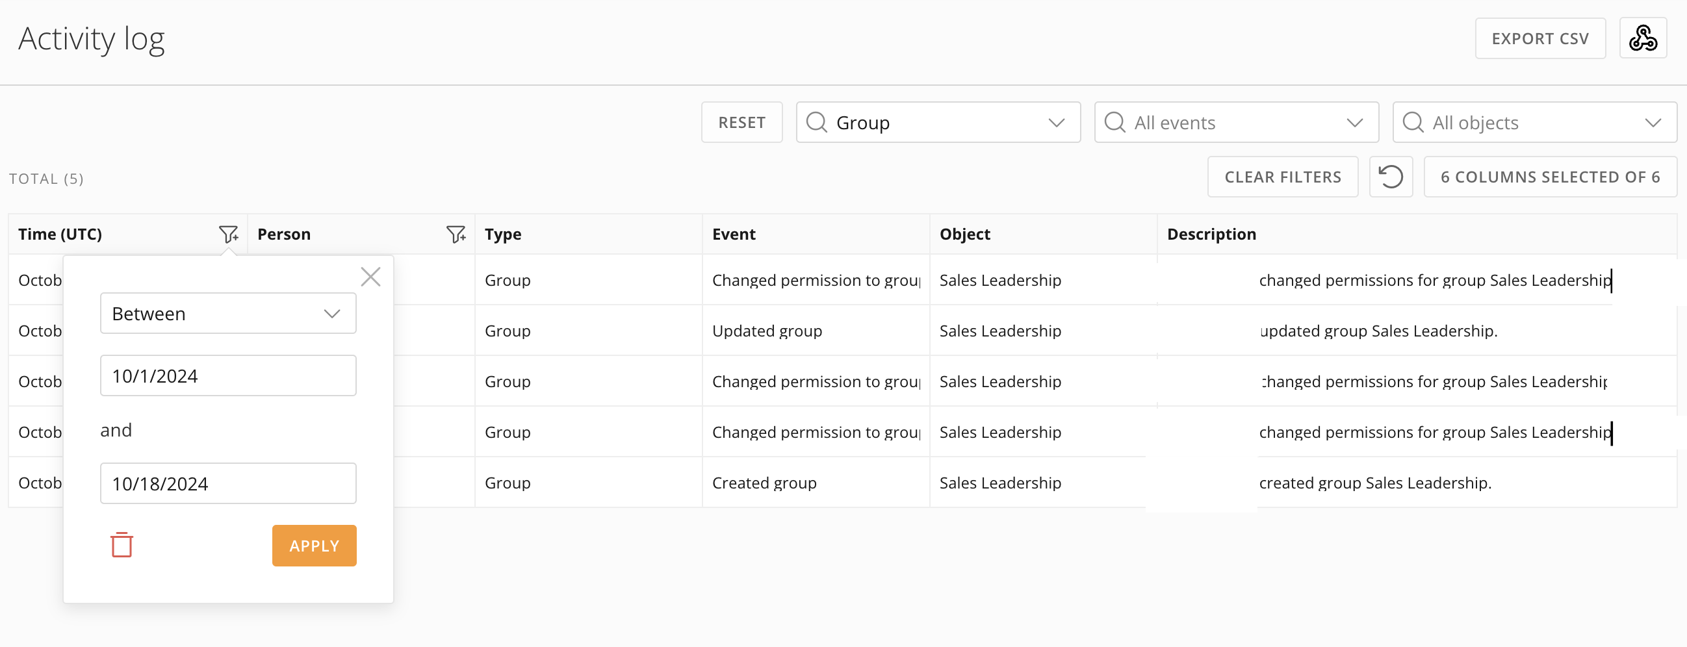Open the Person column filter icon
This screenshot has height=647, width=1687.
coord(455,234)
